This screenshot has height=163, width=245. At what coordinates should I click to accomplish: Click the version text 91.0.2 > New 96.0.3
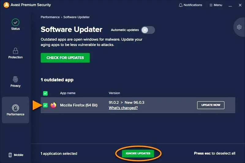coord(126,102)
